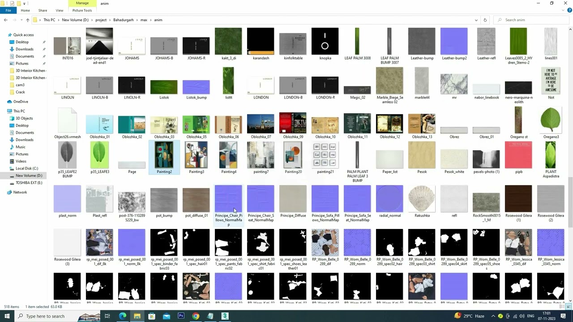The width and height of the screenshot is (573, 322).
Task: Select the radial_normal map file
Action: (390, 201)
